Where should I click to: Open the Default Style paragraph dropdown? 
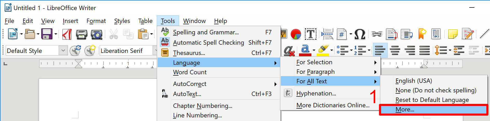pyautogui.click(x=63, y=50)
